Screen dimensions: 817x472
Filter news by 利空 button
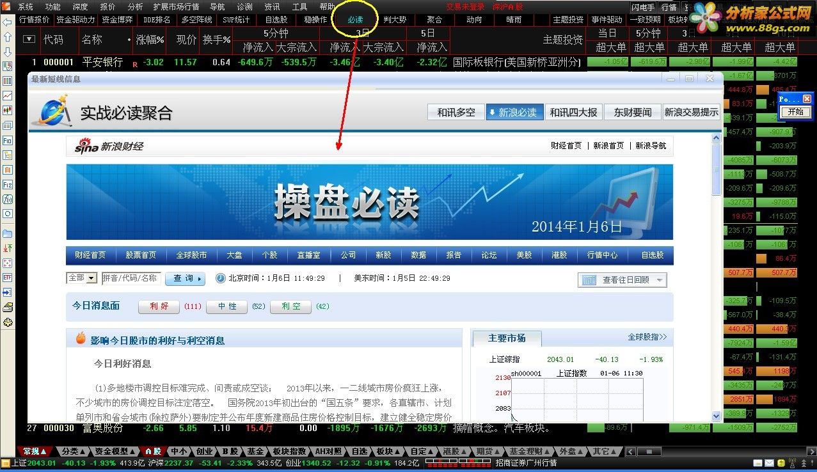(x=291, y=306)
